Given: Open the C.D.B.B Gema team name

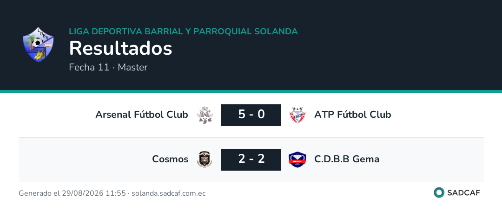Looking at the screenshot, I should 347,159.
